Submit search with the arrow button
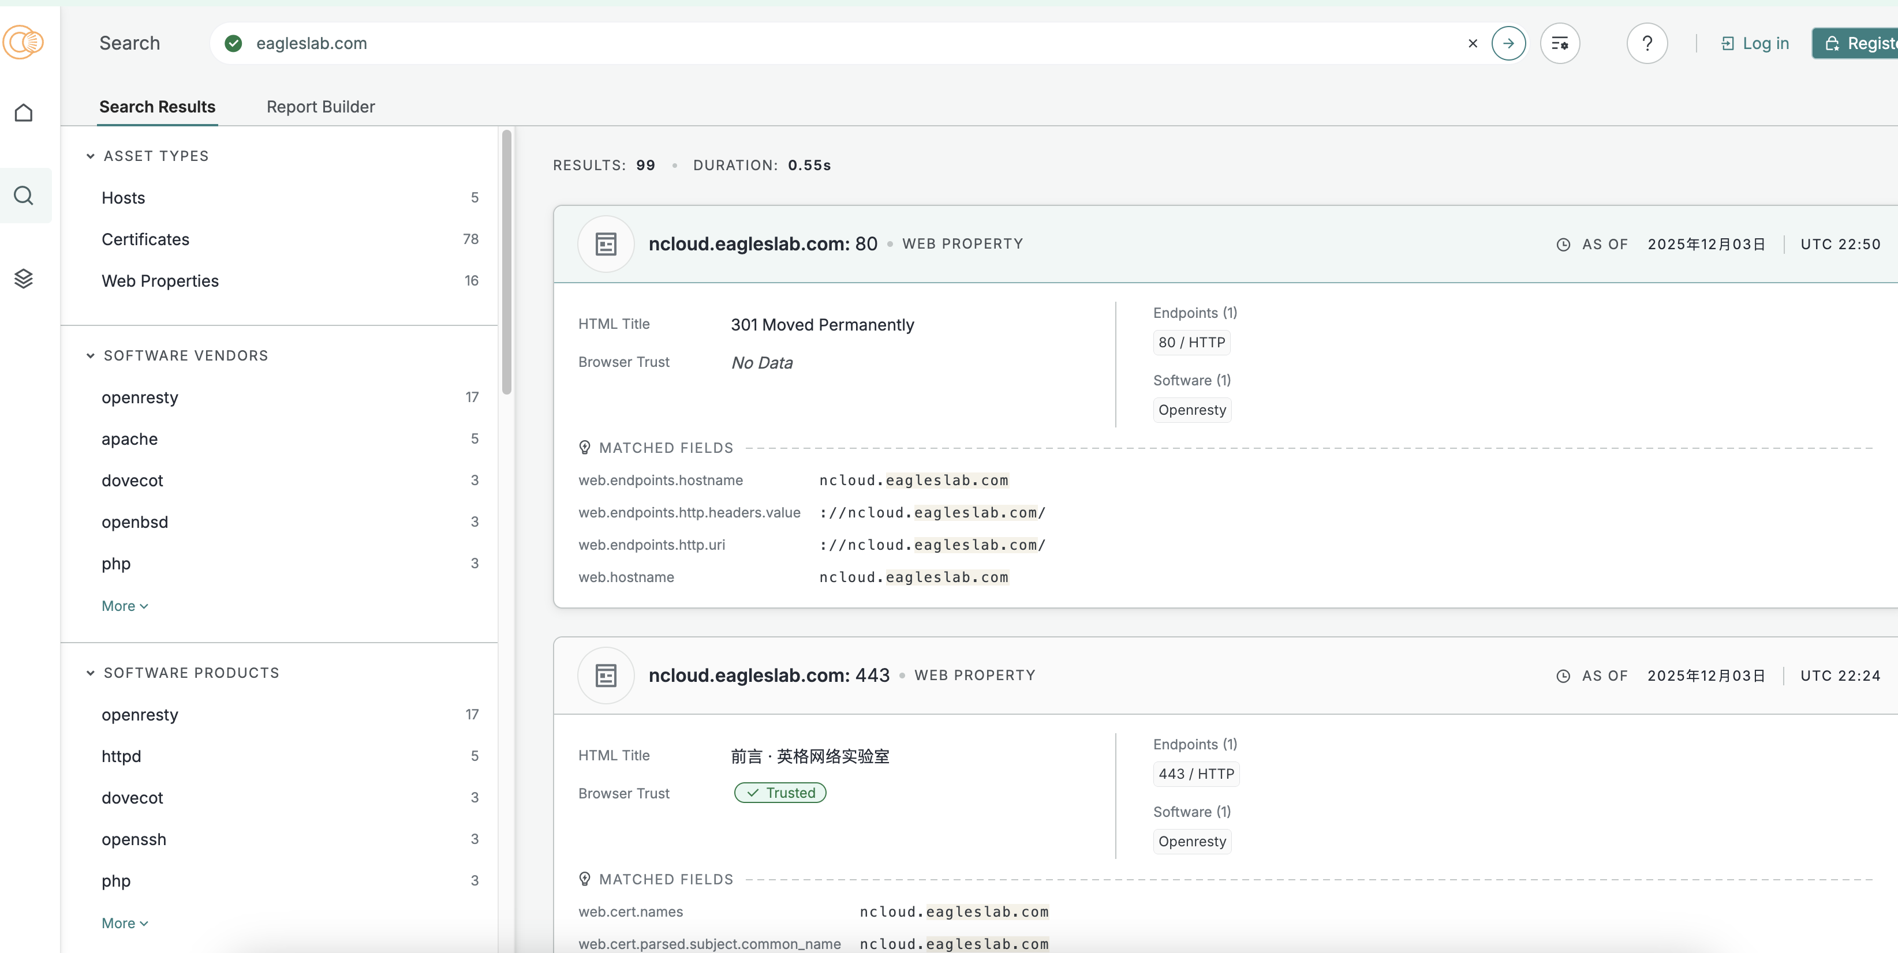1898x953 pixels. [1508, 43]
